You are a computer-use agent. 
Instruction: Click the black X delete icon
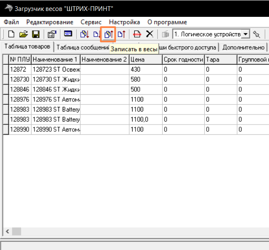149,34
